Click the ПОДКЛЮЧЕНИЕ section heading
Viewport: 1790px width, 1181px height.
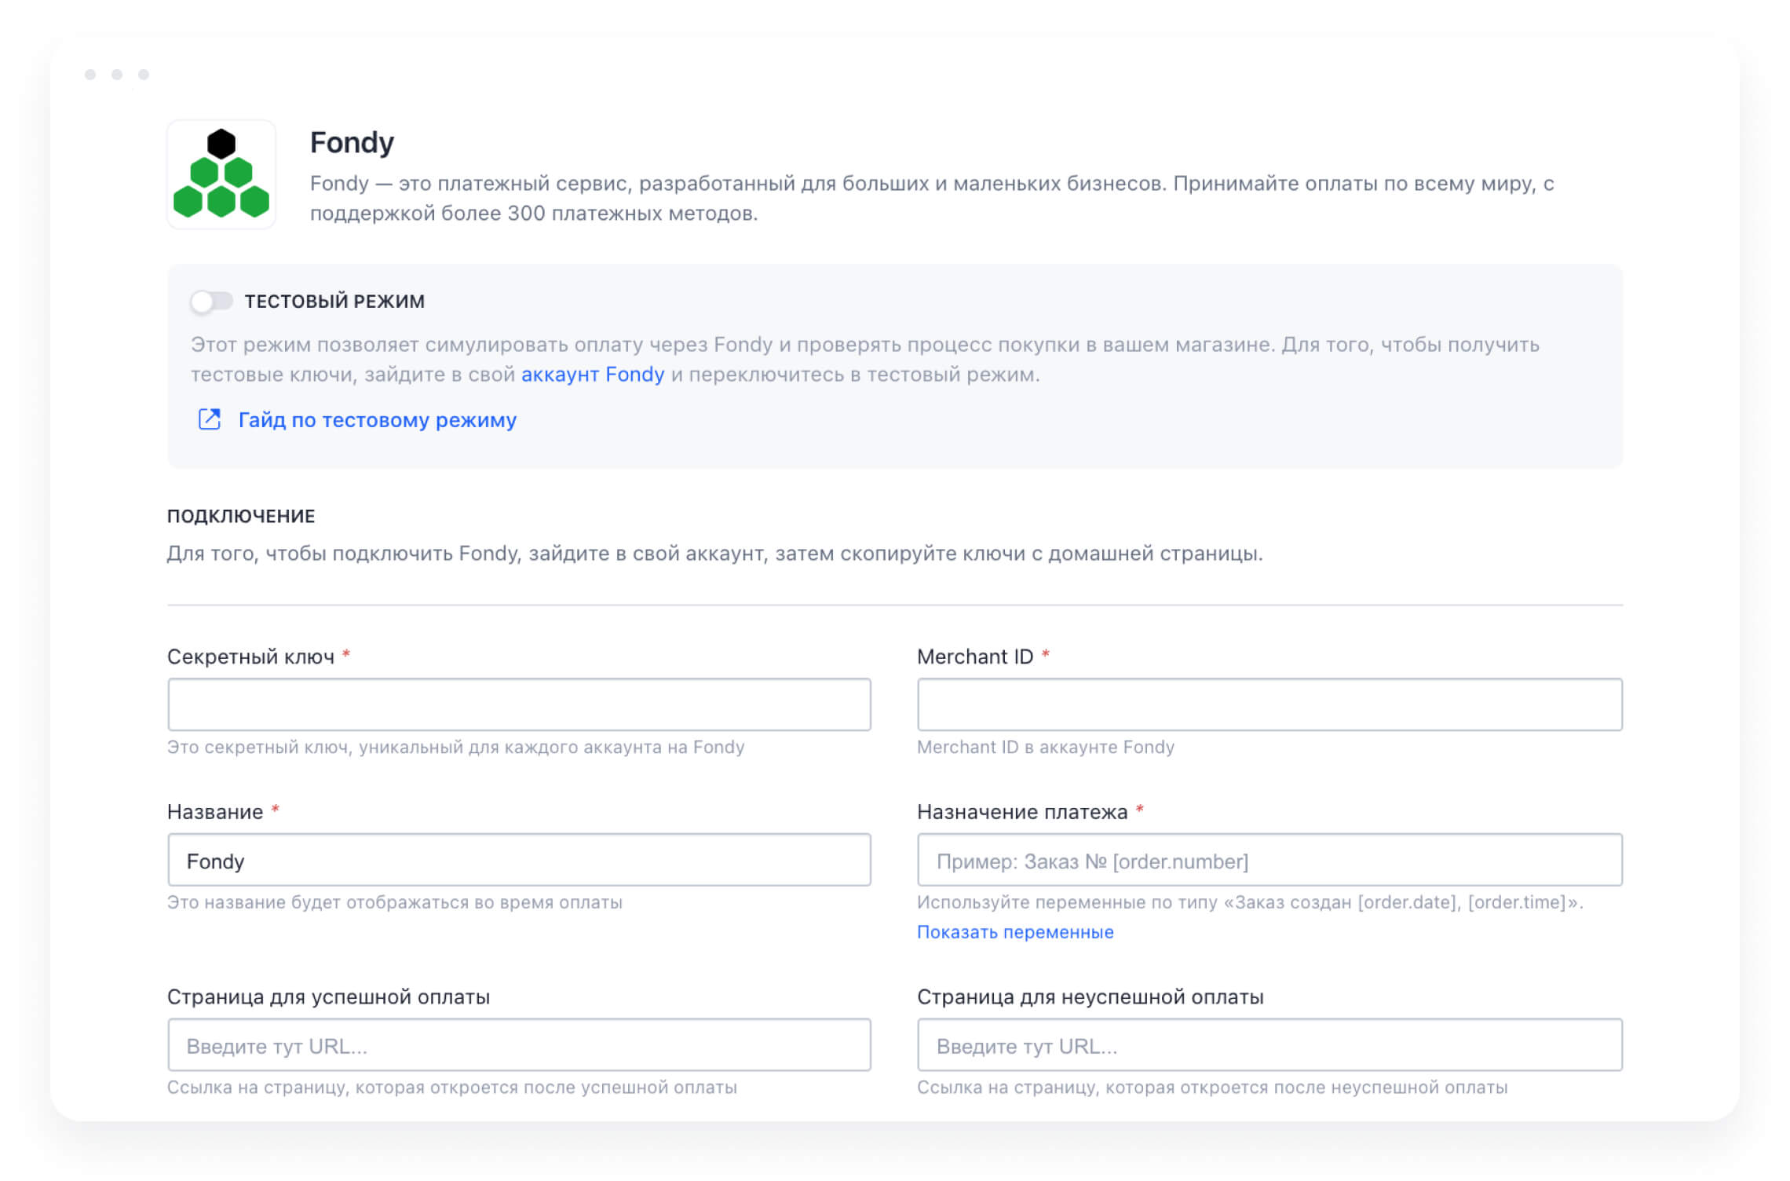tap(241, 516)
